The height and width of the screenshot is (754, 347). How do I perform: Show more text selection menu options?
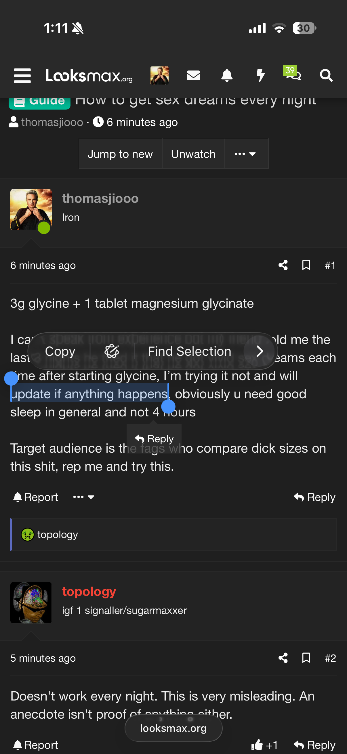(x=260, y=351)
